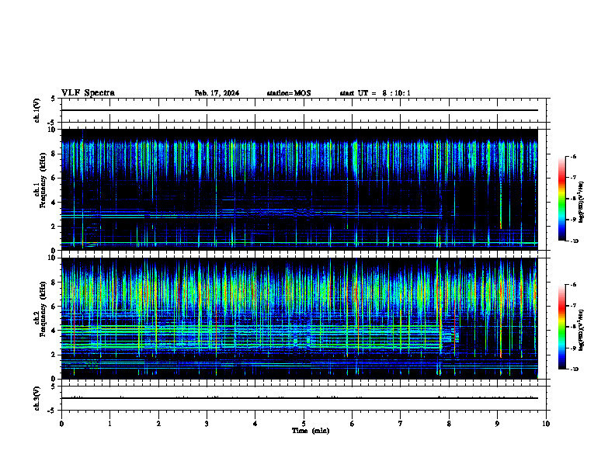615x475 pixels.
Task: Click the '-6' tick on ch.1 colorbar
Action: pos(573,156)
